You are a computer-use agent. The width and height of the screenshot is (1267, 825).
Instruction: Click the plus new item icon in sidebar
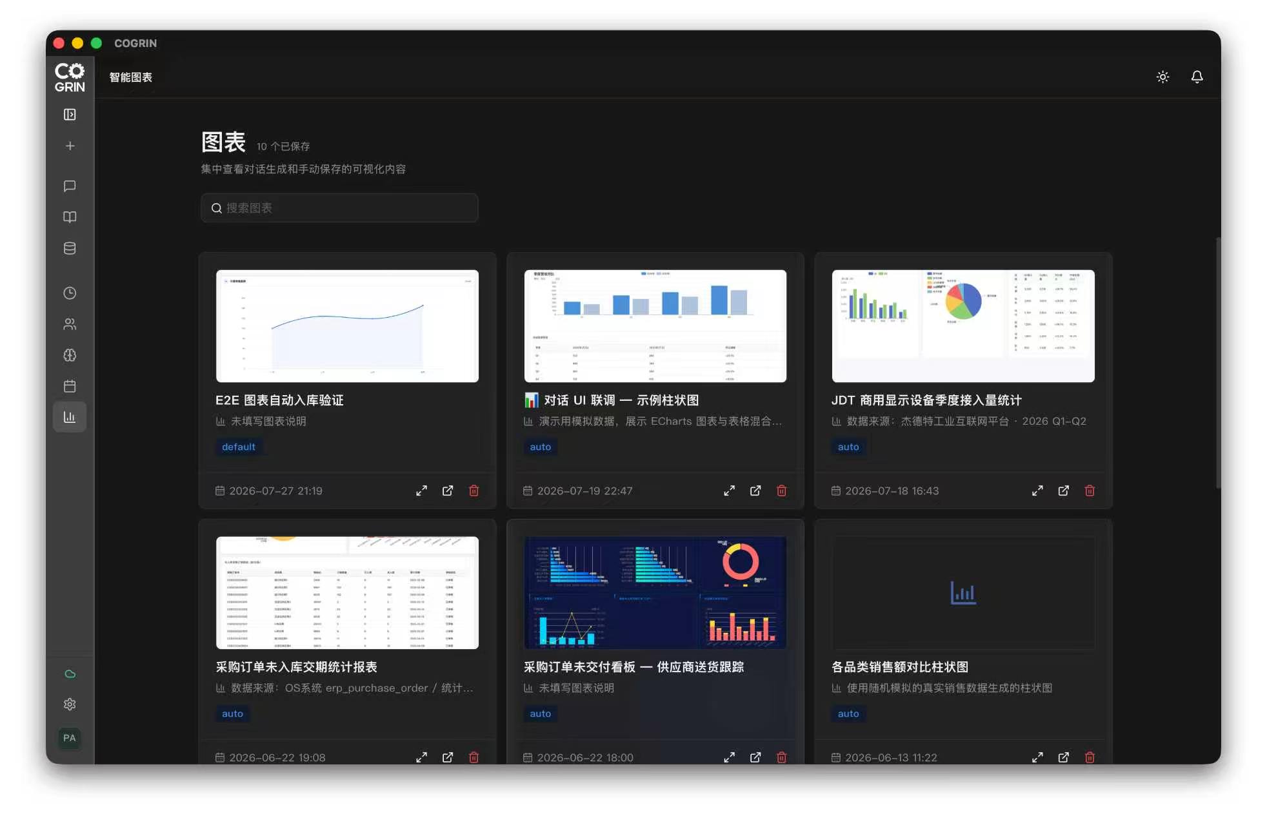[70, 146]
